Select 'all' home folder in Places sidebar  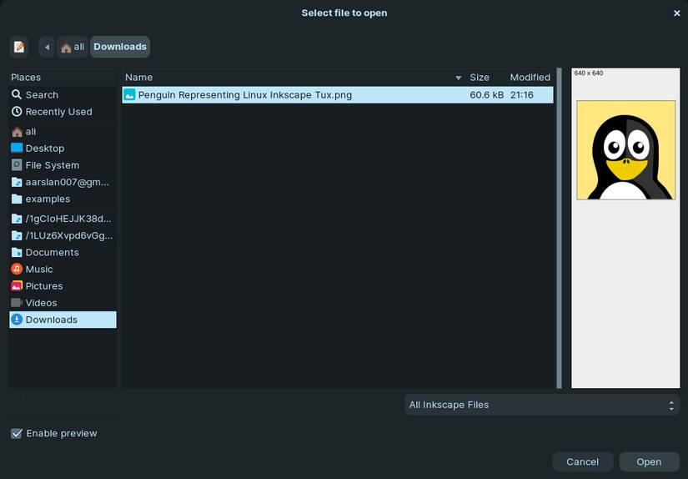pyautogui.click(x=63, y=131)
